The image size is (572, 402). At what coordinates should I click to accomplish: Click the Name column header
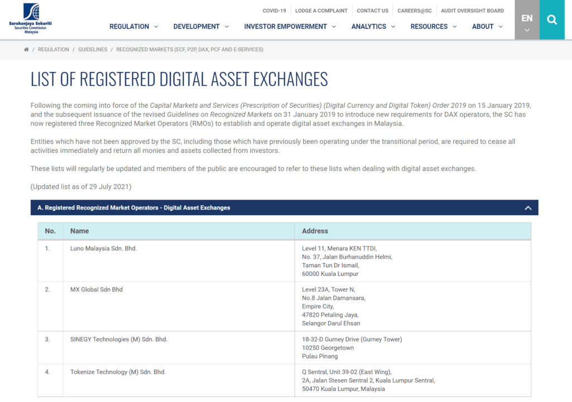click(179, 231)
